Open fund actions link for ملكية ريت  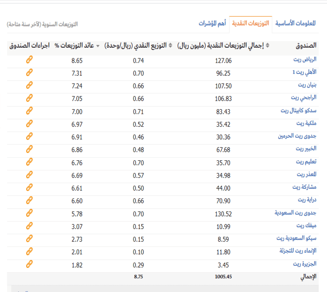coord(29,124)
